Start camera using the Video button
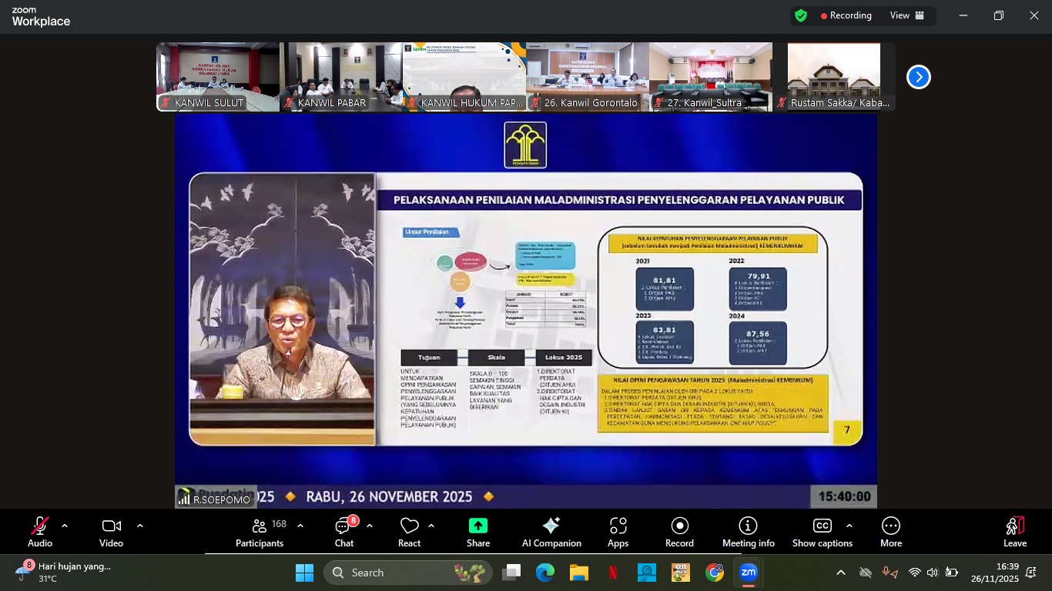The image size is (1052, 591). tap(111, 531)
